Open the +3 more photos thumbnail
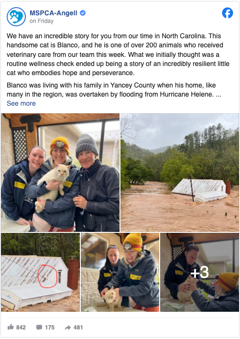Viewport: 240px width, 339px height. (199, 272)
